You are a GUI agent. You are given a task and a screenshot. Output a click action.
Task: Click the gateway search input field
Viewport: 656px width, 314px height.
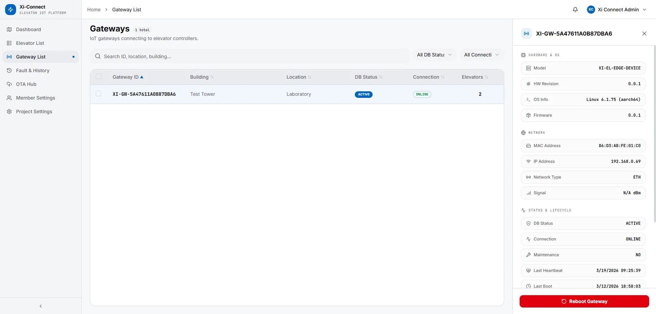pyautogui.click(x=253, y=56)
